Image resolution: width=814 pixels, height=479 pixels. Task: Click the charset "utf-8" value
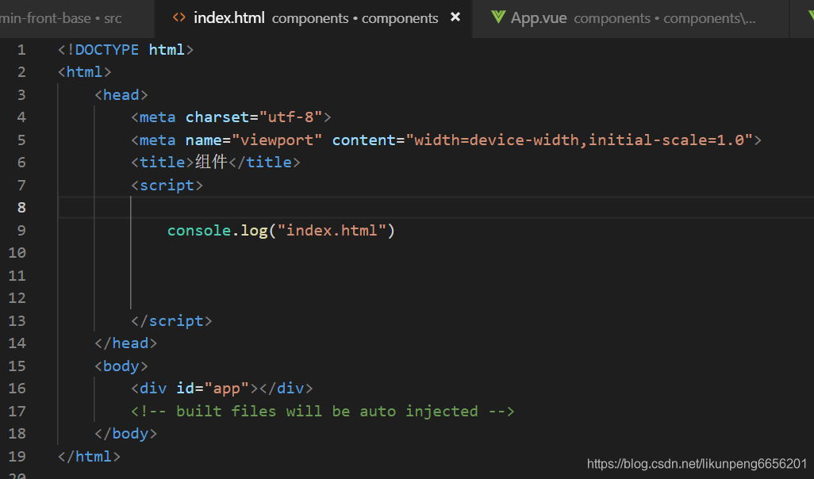point(290,117)
